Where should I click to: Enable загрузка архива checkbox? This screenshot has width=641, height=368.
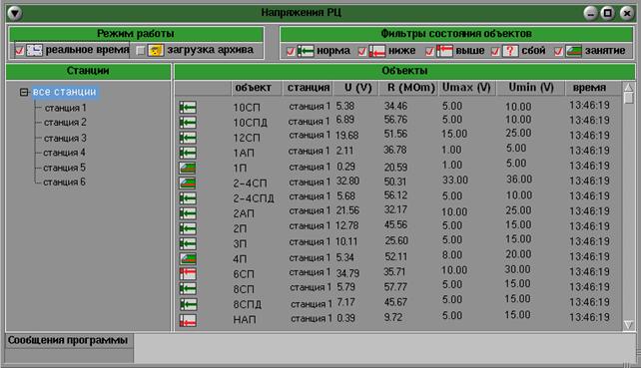141,51
